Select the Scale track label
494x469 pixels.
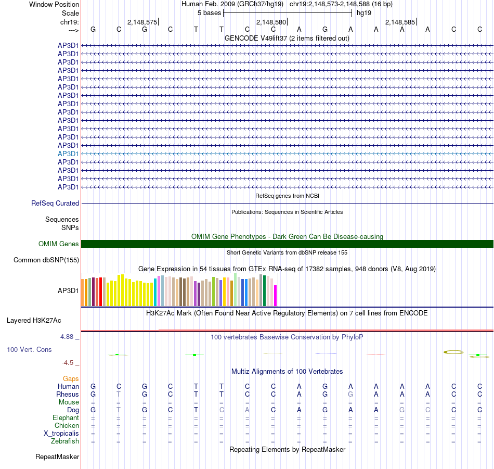tap(70, 13)
